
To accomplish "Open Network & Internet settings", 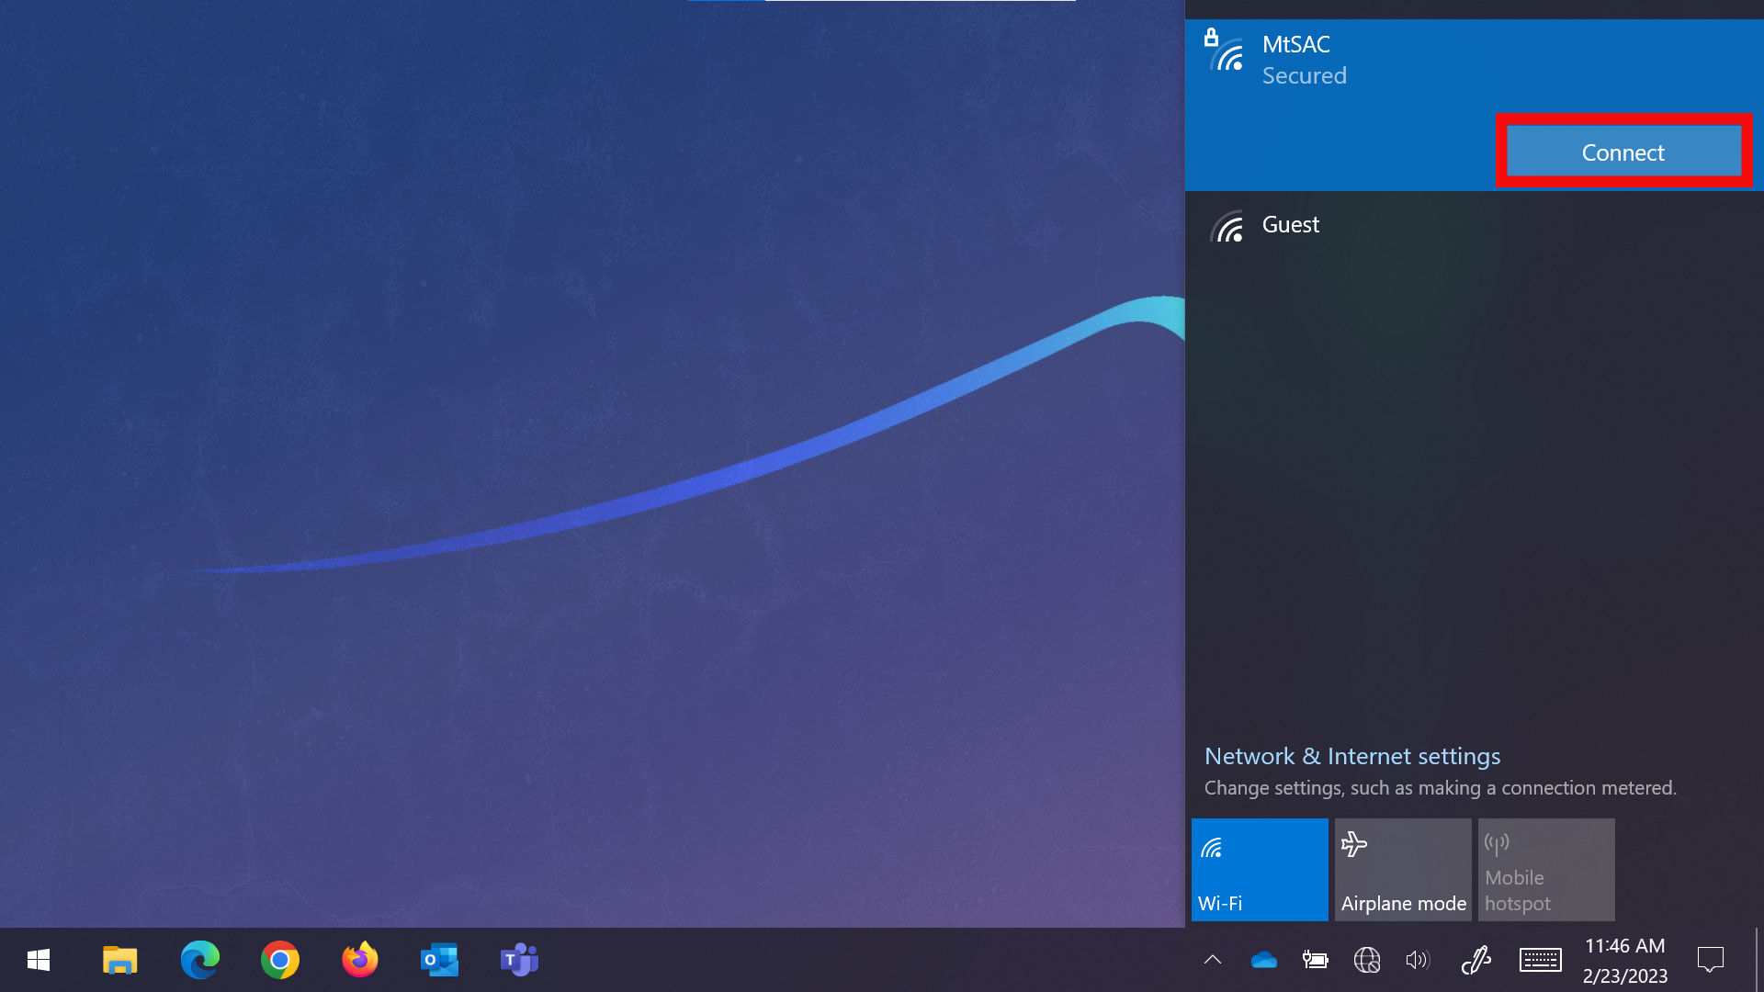I will pyautogui.click(x=1351, y=756).
